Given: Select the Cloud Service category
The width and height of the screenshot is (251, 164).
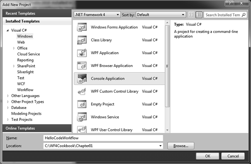Looking at the screenshot, I should pyautogui.click(x=29, y=54).
